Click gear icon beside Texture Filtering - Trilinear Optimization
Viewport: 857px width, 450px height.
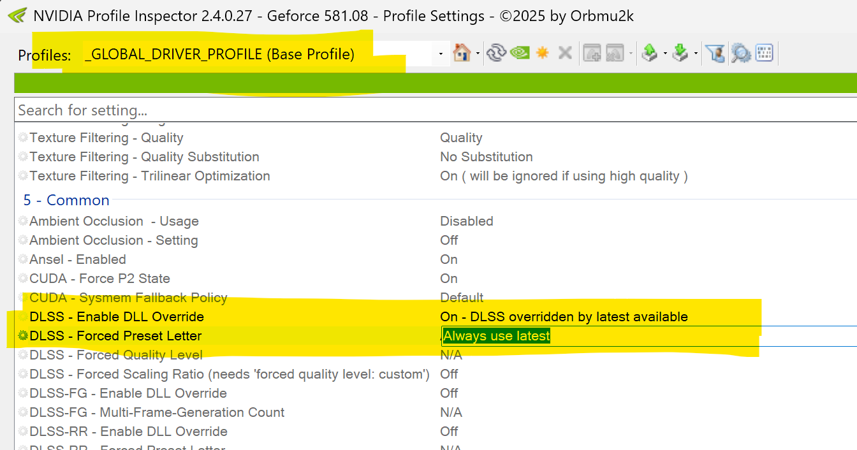tap(23, 176)
